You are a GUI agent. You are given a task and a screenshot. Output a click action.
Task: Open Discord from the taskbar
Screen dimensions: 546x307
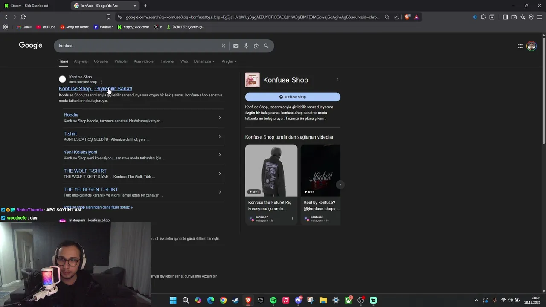click(x=299, y=300)
